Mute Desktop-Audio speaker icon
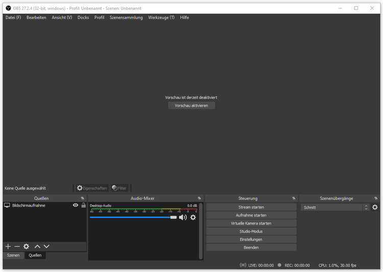 (183, 217)
